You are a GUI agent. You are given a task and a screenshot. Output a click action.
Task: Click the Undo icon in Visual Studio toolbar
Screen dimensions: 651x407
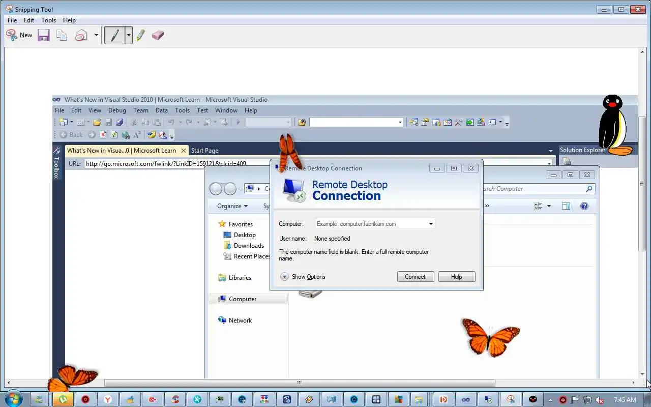click(x=171, y=122)
